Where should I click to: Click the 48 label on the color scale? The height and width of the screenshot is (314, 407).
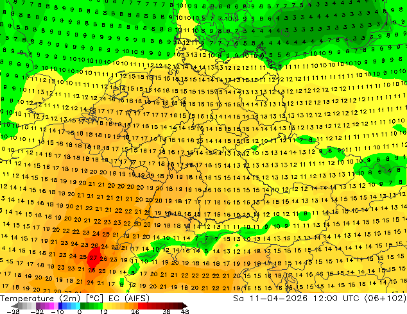point(185,311)
